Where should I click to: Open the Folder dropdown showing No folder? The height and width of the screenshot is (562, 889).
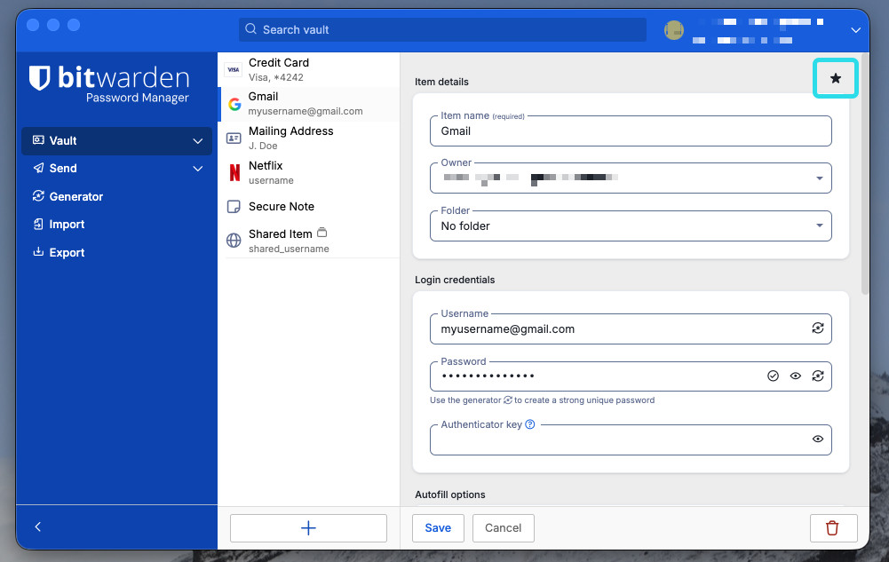point(818,226)
